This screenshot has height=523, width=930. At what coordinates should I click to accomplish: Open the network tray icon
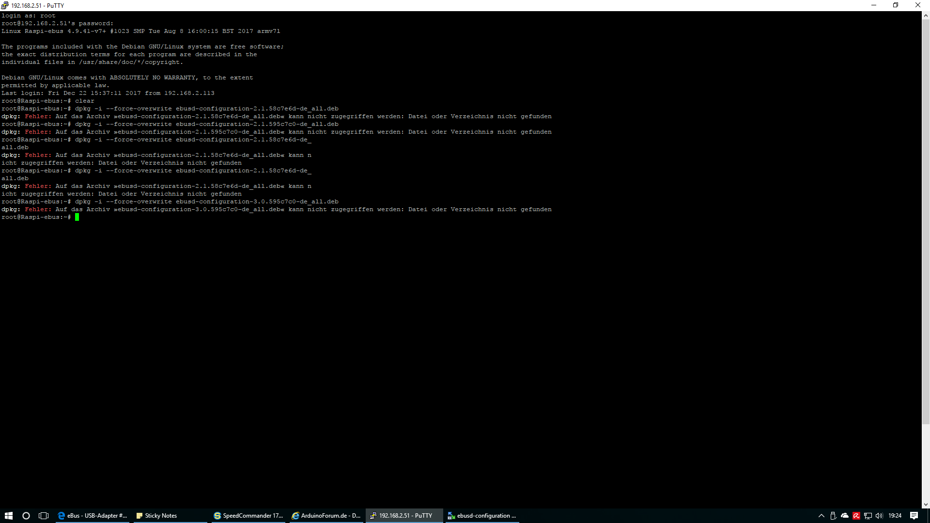(x=868, y=516)
